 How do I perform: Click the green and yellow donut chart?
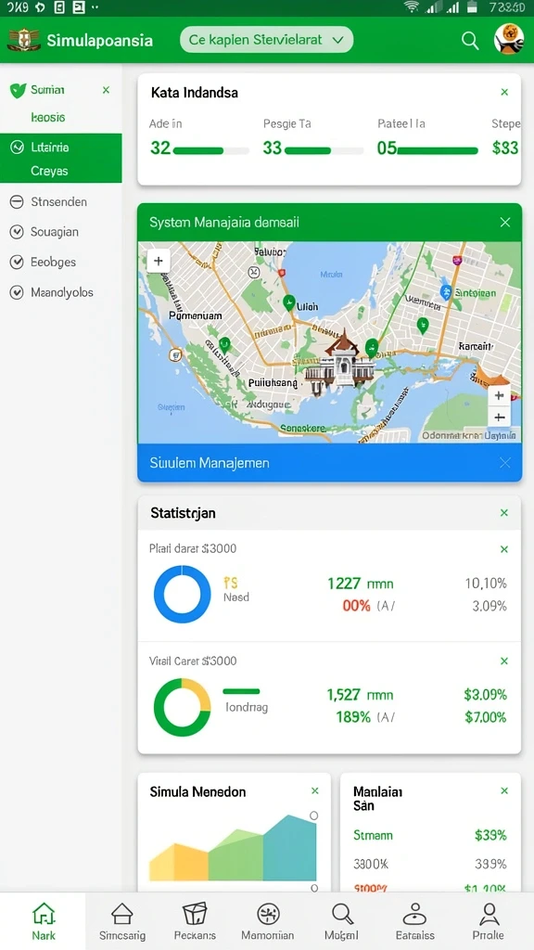coord(183,707)
